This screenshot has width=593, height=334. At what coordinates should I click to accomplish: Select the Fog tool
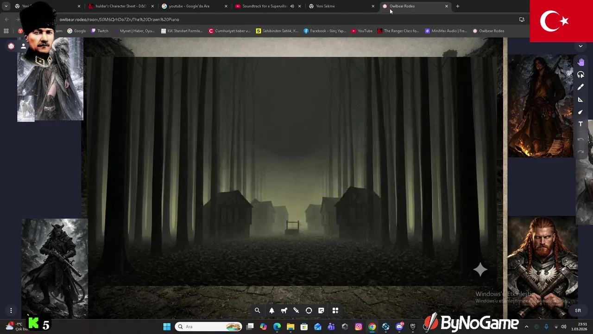pyautogui.click(x=581, y=75)
